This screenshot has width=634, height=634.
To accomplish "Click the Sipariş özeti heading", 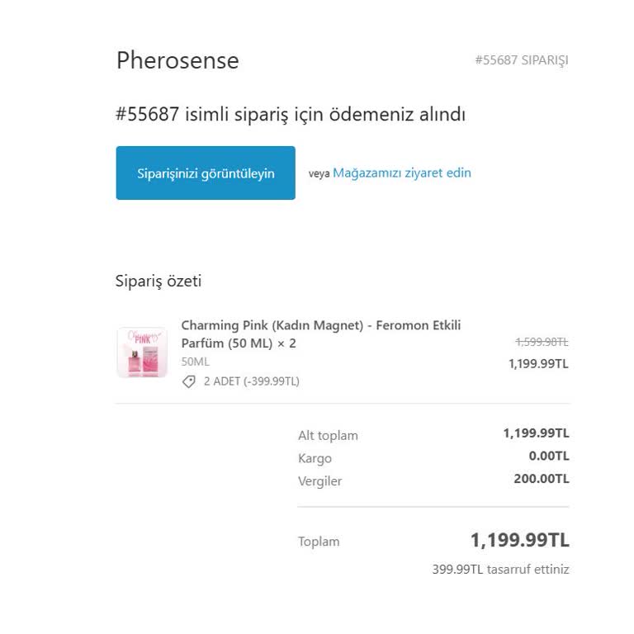I will pos(158,281).
